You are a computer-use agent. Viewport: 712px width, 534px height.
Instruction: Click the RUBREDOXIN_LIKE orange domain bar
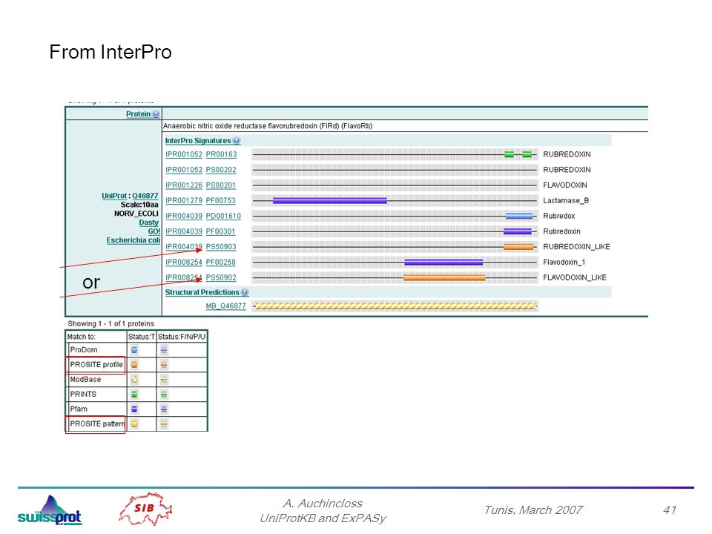point(518,246)
